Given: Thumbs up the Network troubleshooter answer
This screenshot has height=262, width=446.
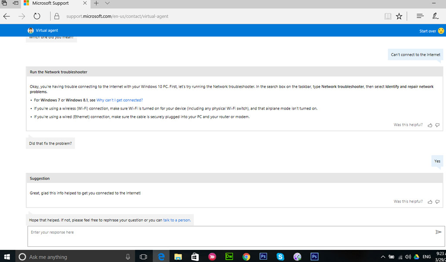Looking at the screenshot, I should coord(430,125).
